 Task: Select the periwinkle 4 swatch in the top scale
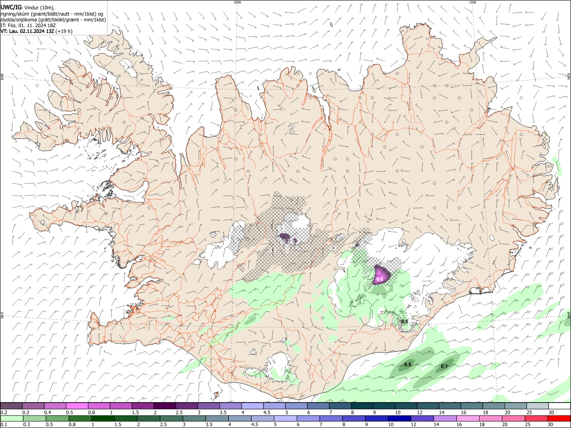pyautogui.click(x=252, y=406)
